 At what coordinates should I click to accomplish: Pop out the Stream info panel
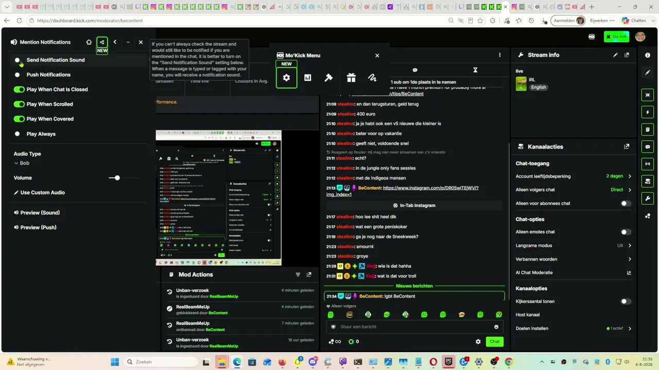(x=627, y=55)
